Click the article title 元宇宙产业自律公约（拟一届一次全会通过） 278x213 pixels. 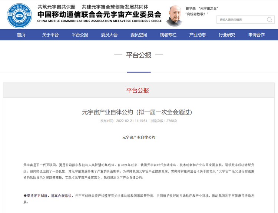pos(137,112)
